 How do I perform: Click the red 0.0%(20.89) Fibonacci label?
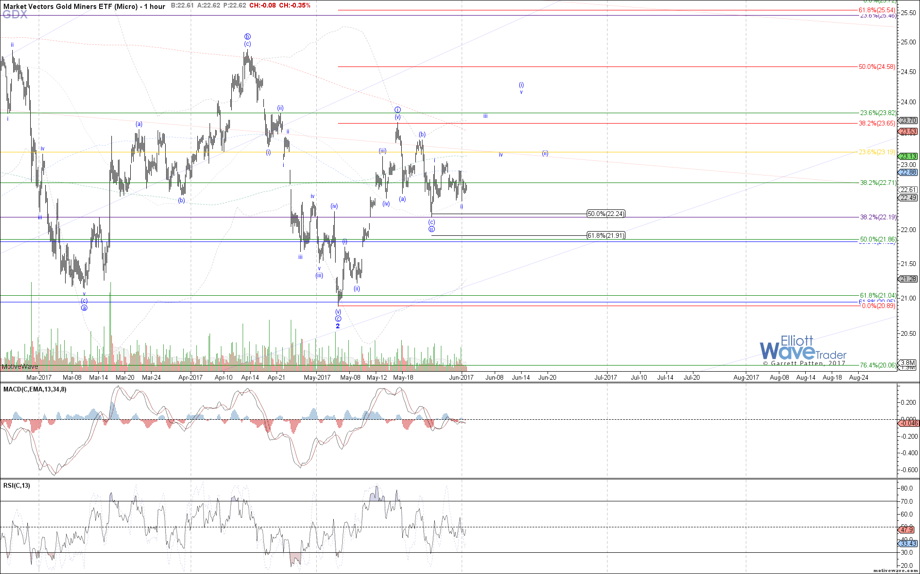pyautogui.click(x=879, y=306)
